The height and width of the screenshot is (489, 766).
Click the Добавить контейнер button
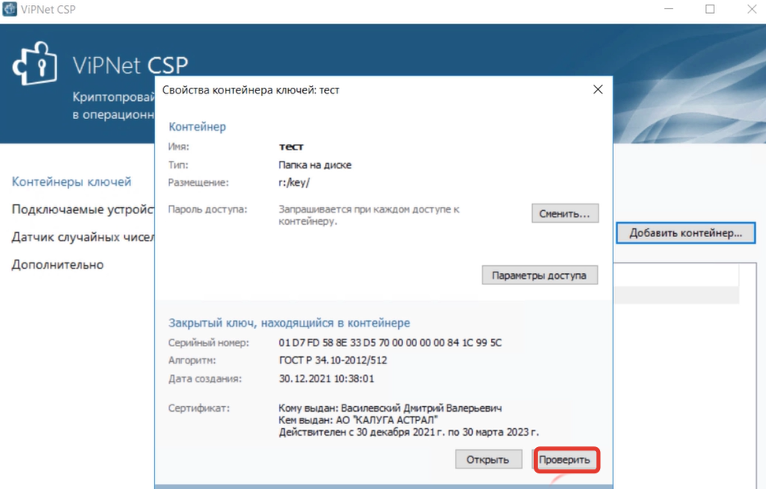(x=686, y=233)
